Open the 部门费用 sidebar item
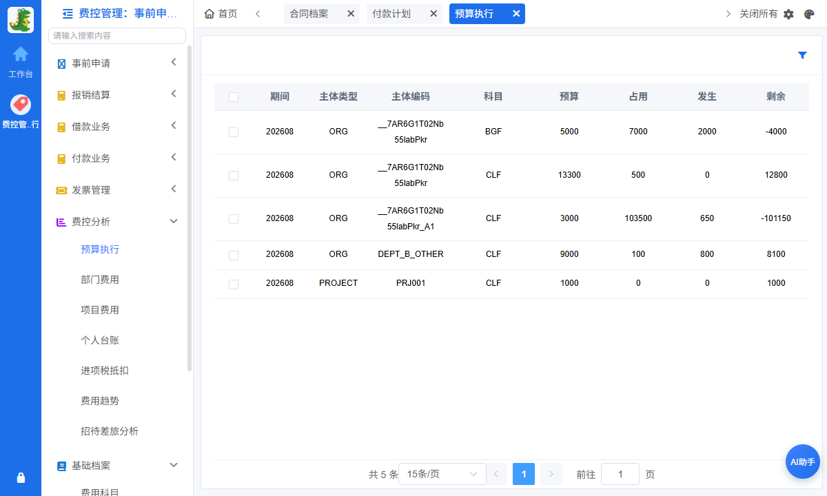This screenshot has height=496, width=827. click(x=100, y=280)
